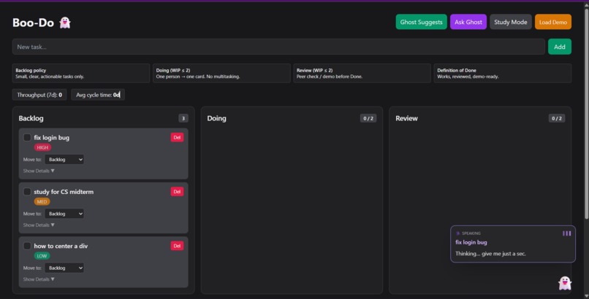Click the LOW priority badge

coord(42,256)
